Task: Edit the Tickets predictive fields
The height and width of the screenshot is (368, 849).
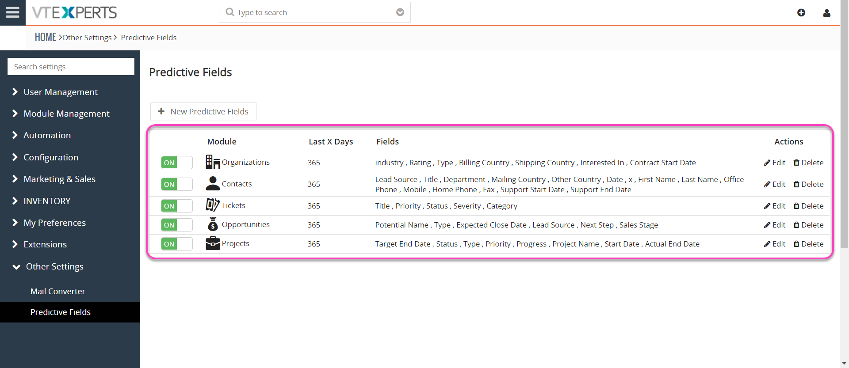Action: (775, 206)
